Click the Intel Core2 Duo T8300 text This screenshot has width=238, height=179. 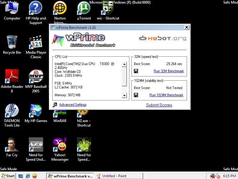(x=84, y=66)
